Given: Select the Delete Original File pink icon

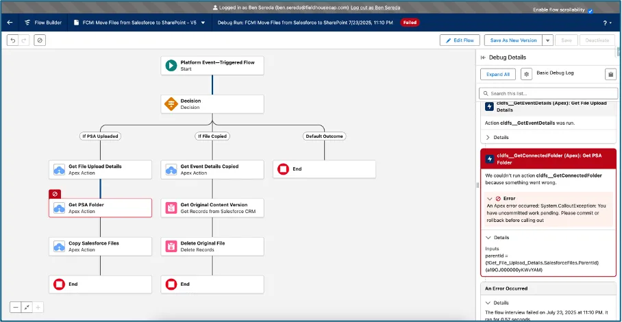Looking at the screenshot, I should pos(171,246).
